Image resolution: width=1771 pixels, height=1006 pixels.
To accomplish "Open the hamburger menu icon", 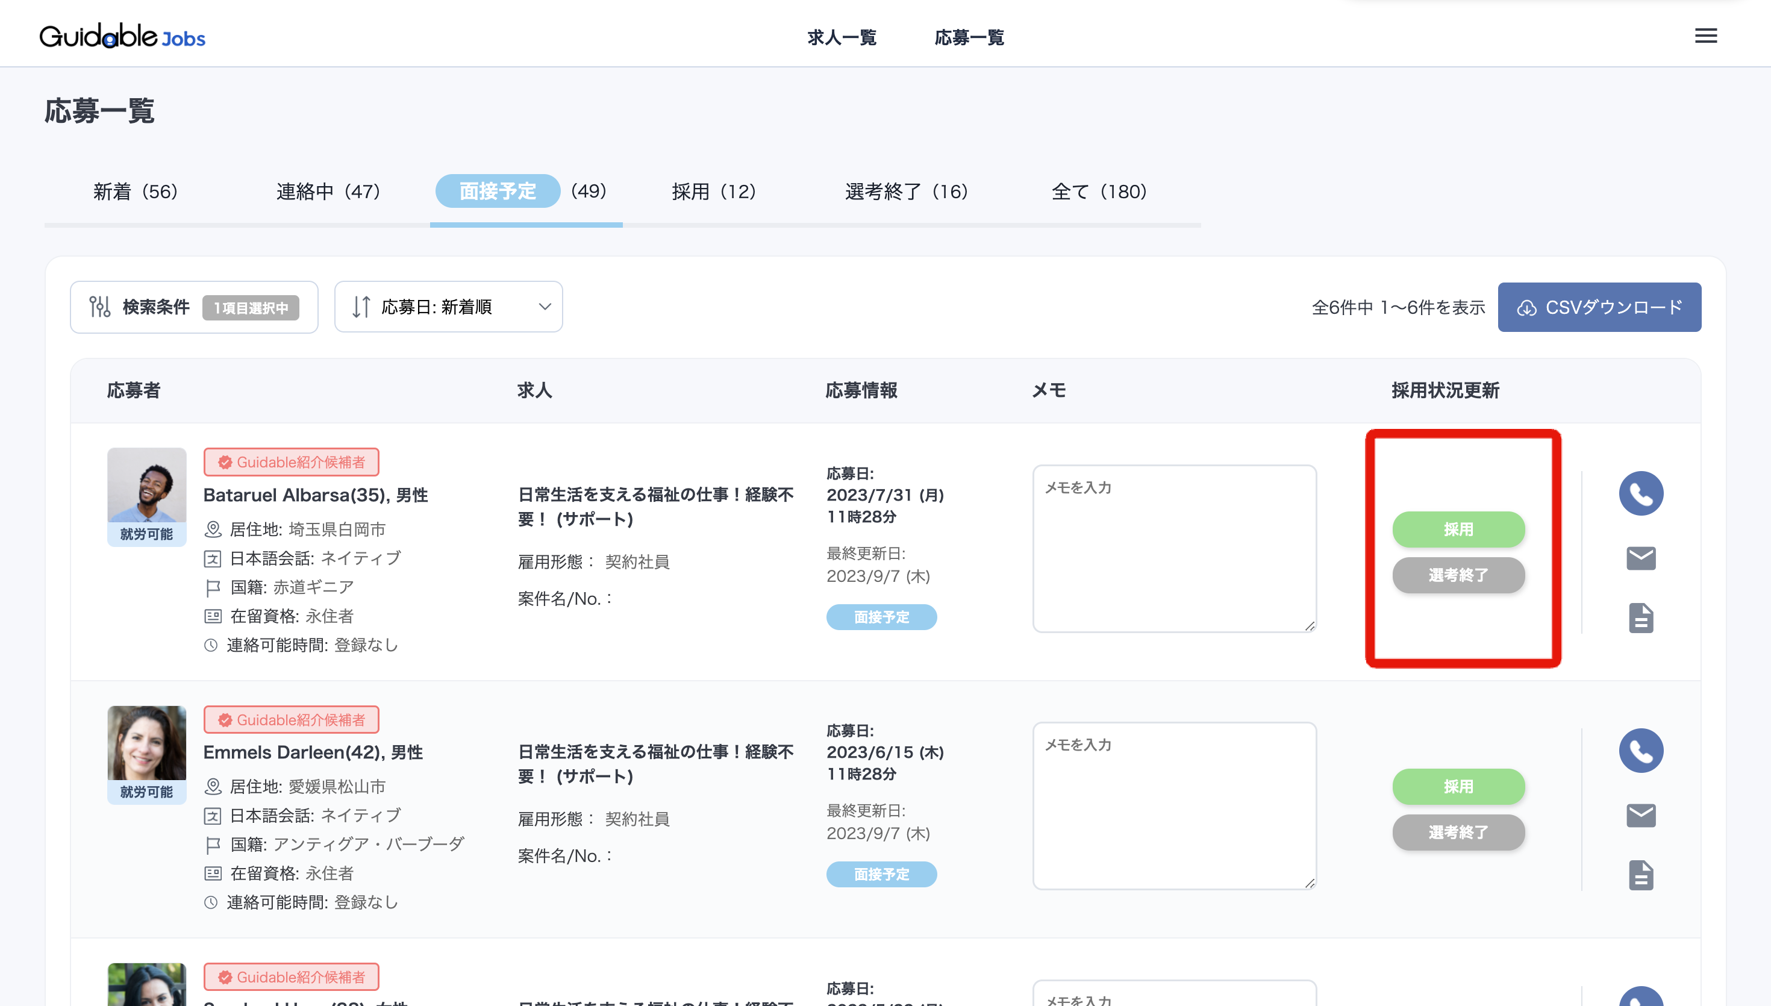I will [1705, 36].
